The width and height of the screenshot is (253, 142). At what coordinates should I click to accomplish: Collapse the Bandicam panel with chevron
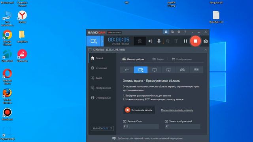click(x=206, y=50)
